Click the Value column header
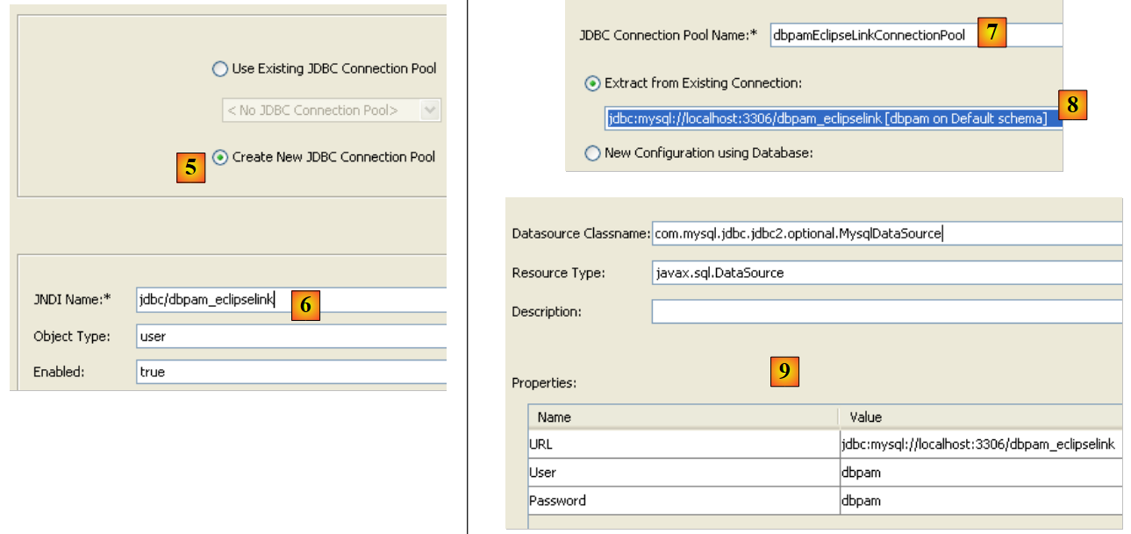Image resolution: width=1131 pixels, height=534 pixels. tap(979, 417)
